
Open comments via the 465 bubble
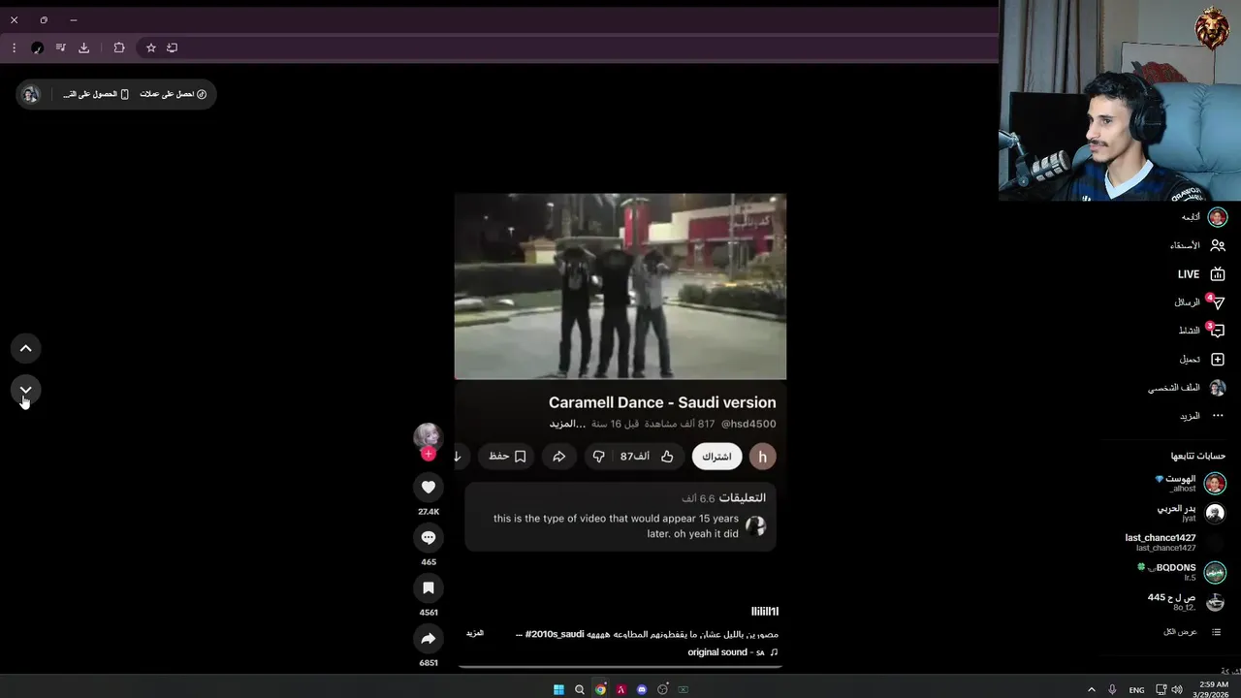click(x=429, y=537)
